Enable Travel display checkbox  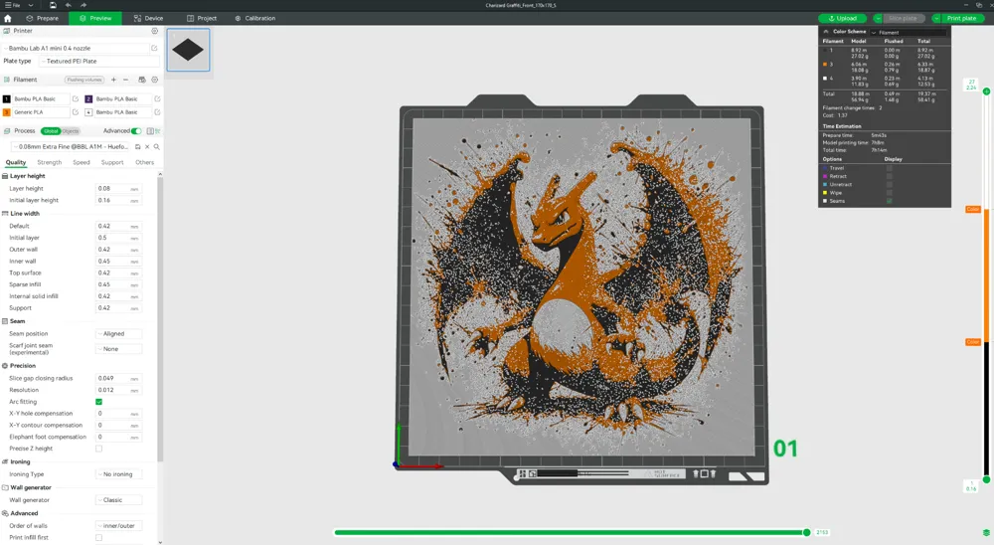(889, 168)
